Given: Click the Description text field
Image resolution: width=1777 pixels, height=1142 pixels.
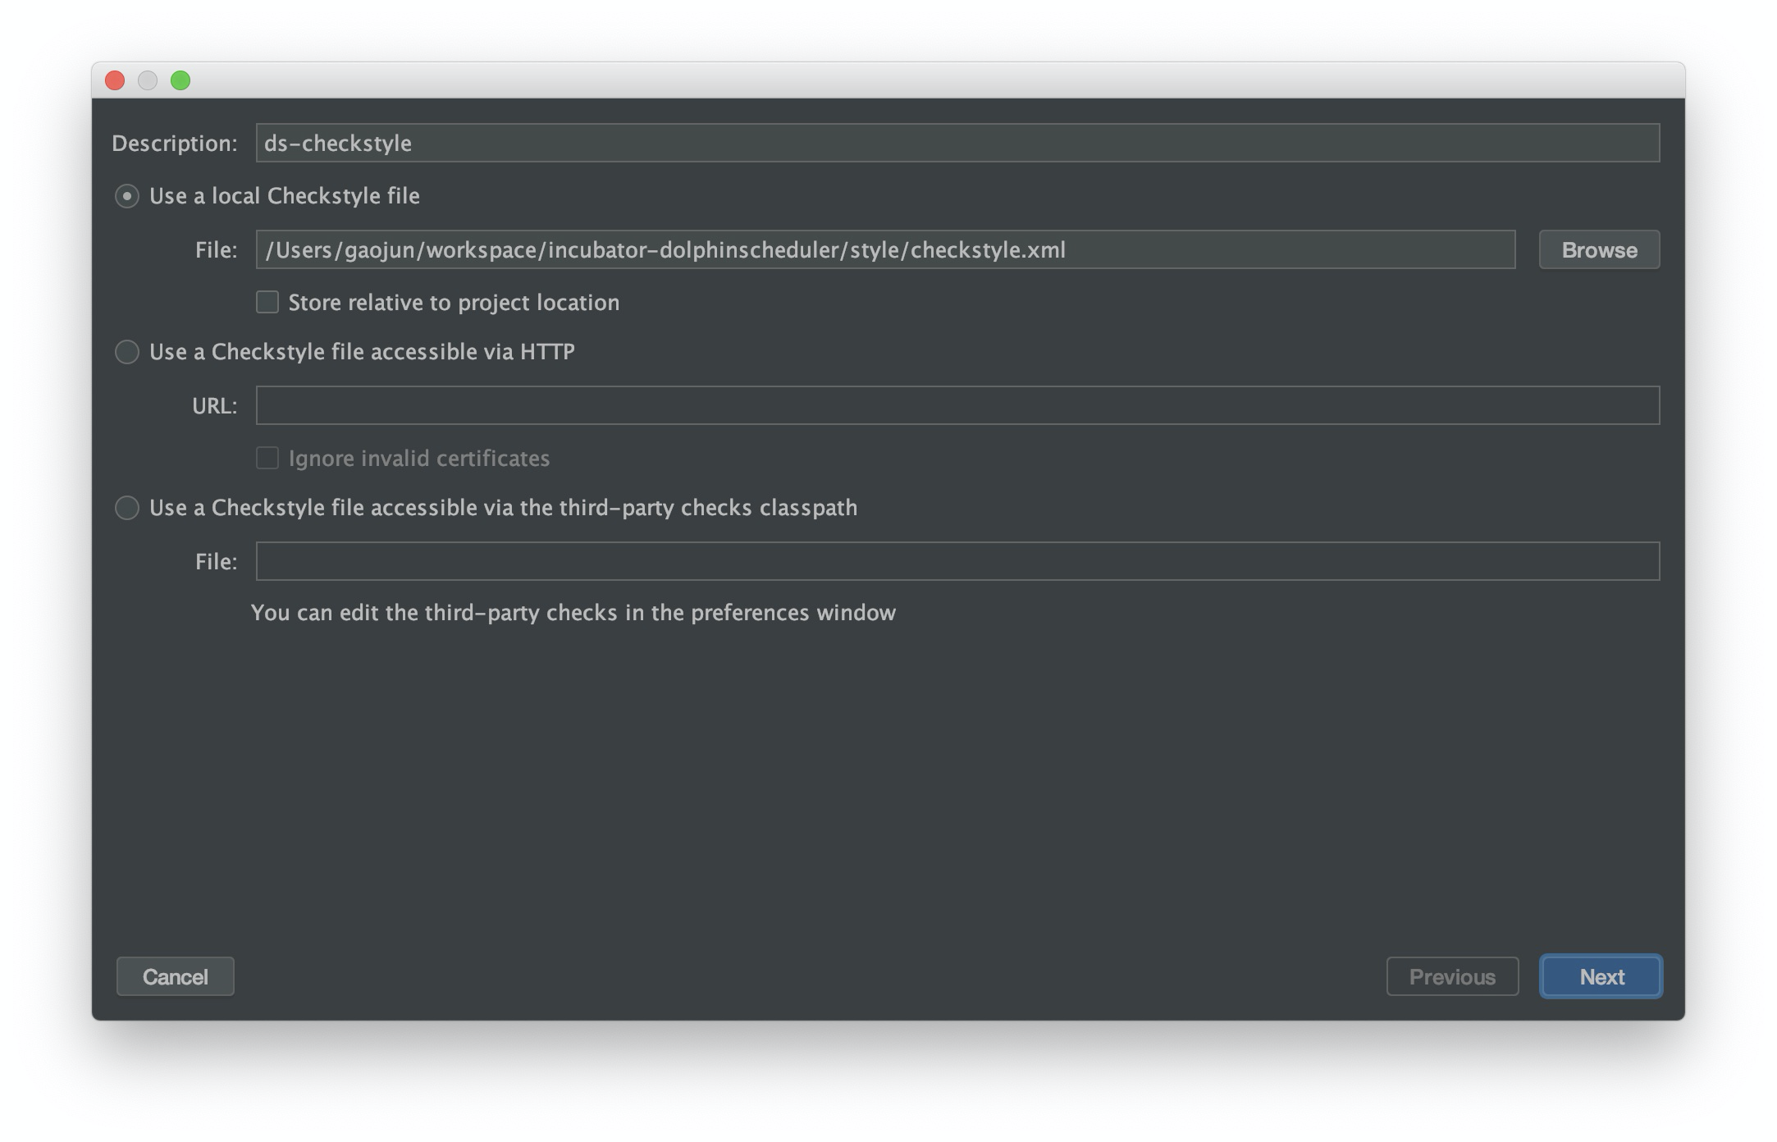Looking at the screenshot, I should (x=957, y=143).
